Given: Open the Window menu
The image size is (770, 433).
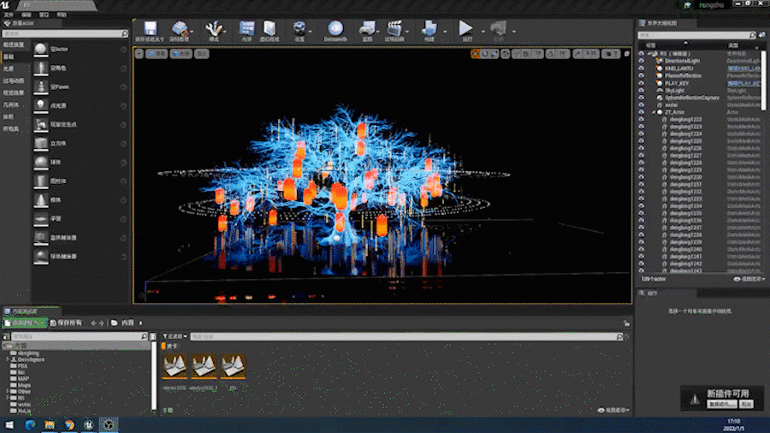Looking at the screenshot, I should tap(44, 15).
